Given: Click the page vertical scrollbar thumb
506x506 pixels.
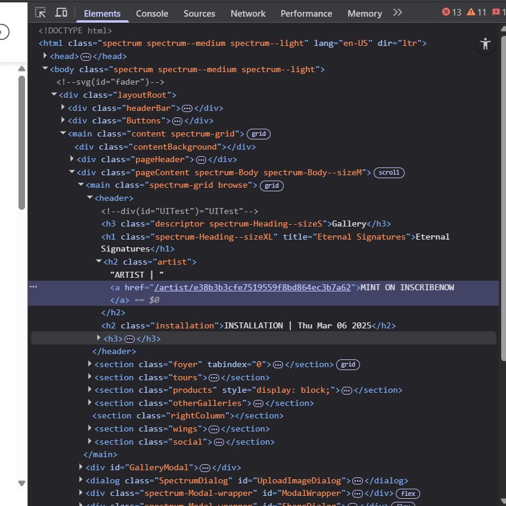Looking at the screenshot, I should click(x=21, y=142).
